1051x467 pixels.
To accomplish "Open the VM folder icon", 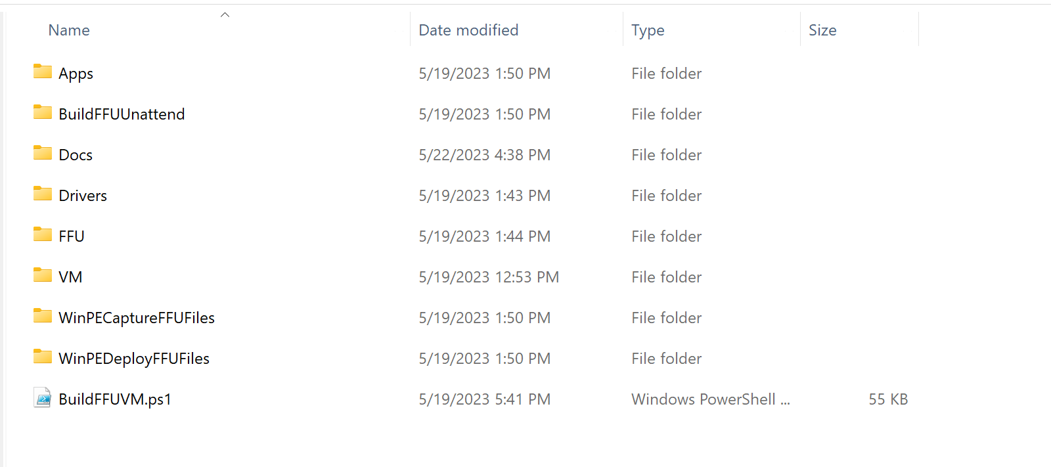I will point(41,277).
